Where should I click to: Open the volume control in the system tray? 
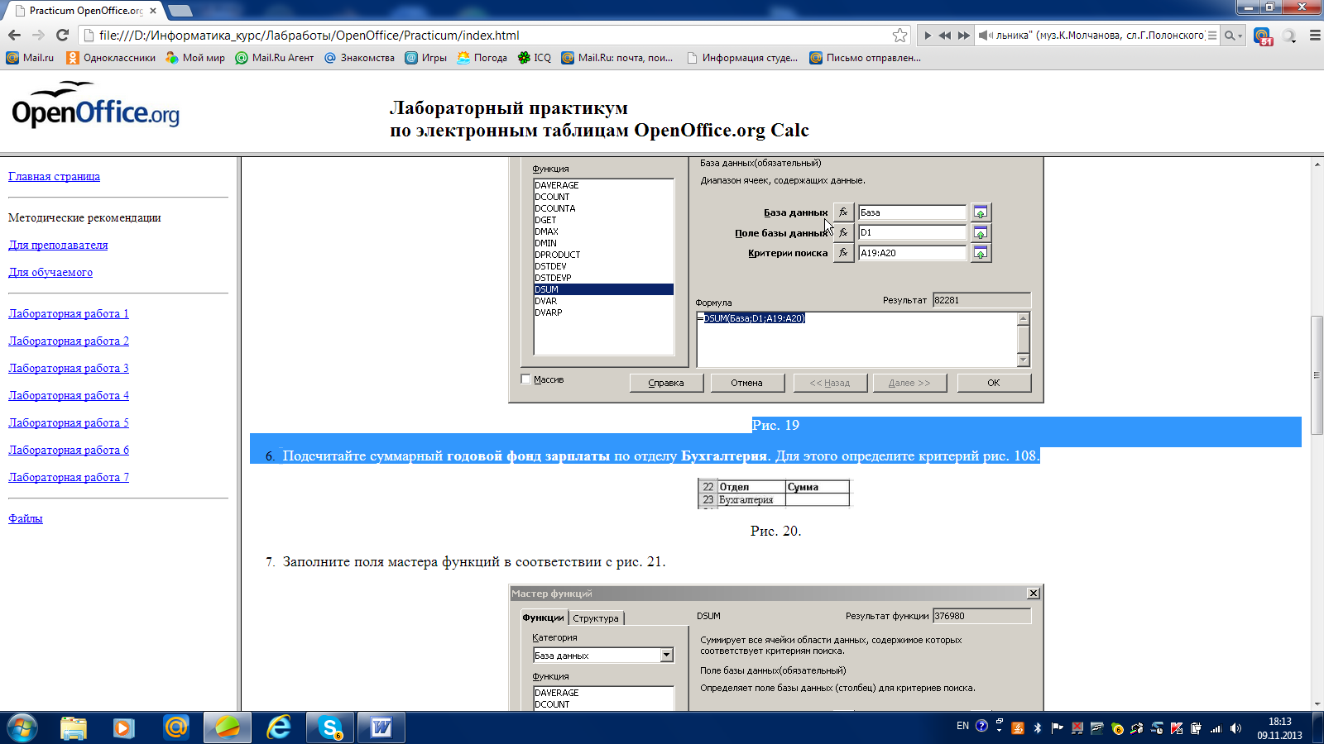[1235, 728]
